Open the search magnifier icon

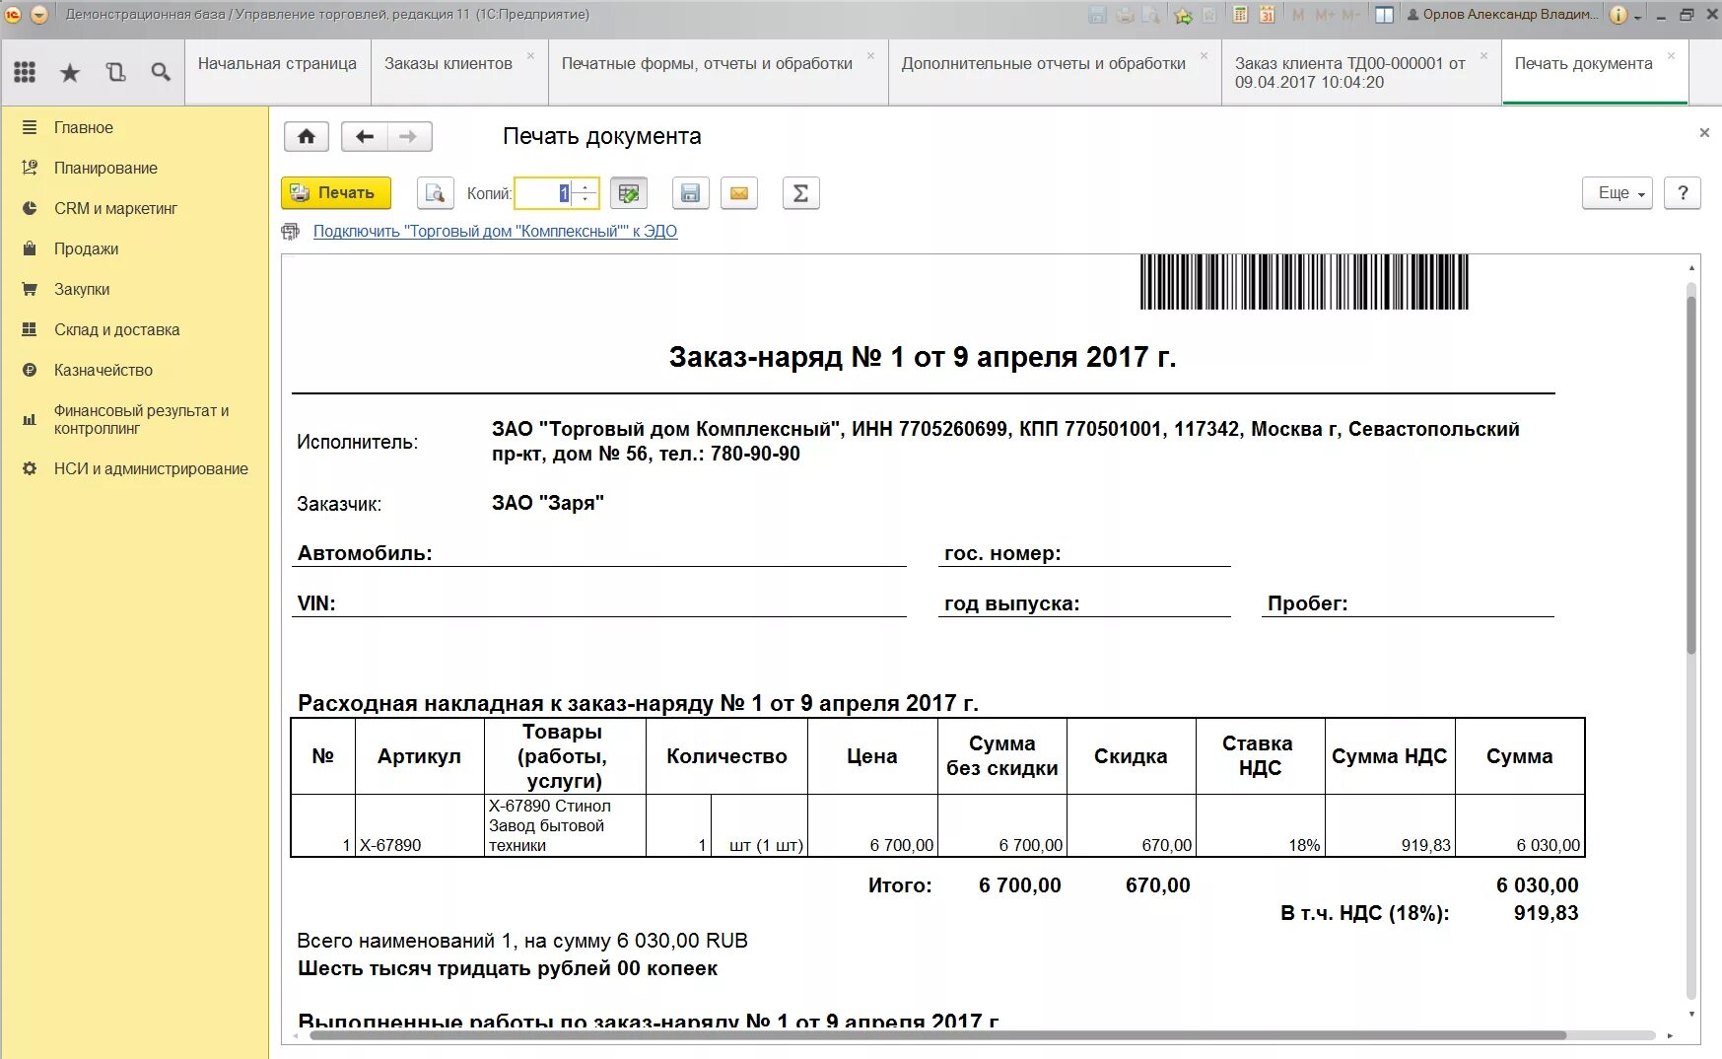point(161,72)
